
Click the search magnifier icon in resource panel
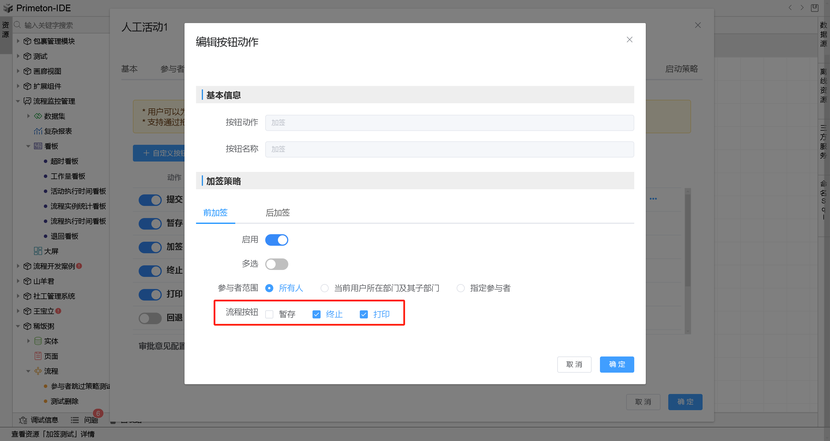17,25
